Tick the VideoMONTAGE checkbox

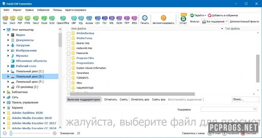click(x=68, y=88)
